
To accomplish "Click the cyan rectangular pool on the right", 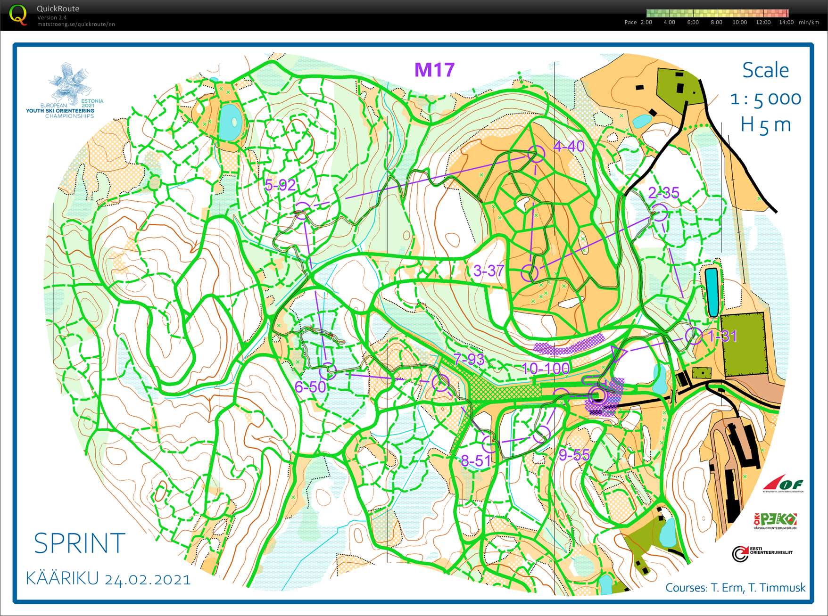I will (x=711, y=292).
